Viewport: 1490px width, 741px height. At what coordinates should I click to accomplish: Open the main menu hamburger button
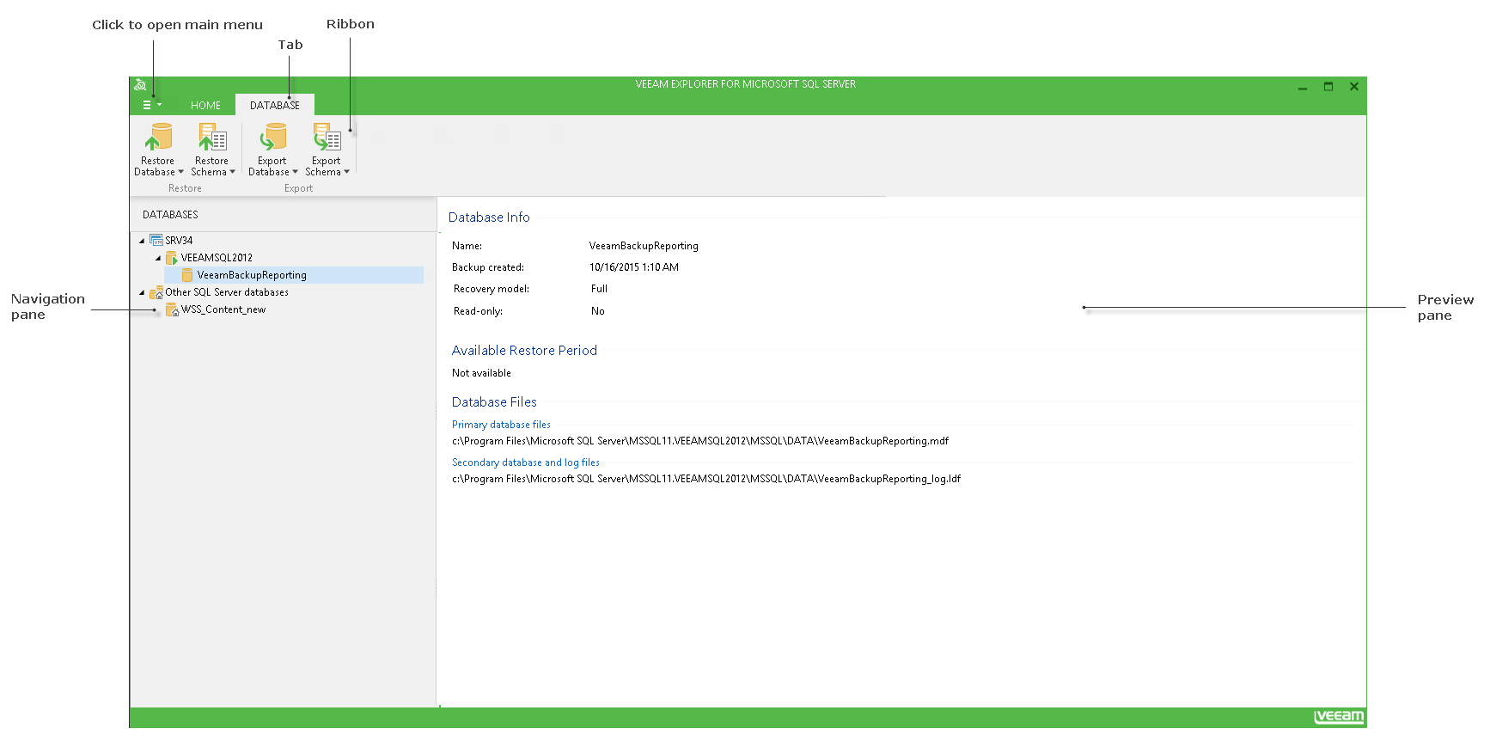[x=151, y=105]
